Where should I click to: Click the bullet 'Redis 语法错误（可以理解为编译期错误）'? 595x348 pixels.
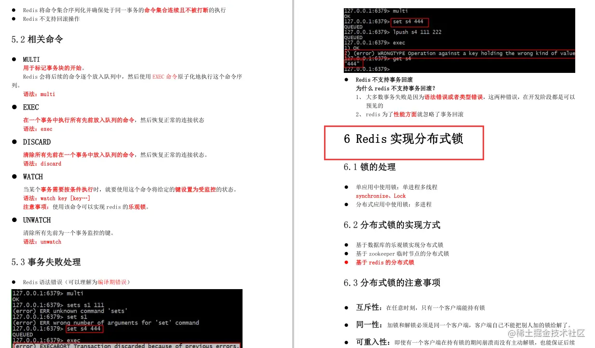coord(77,282)
